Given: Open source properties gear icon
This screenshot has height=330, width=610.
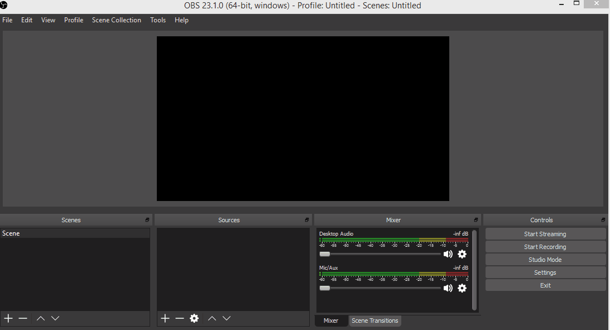Looking at the screenshot, I should tap(194, 318).
